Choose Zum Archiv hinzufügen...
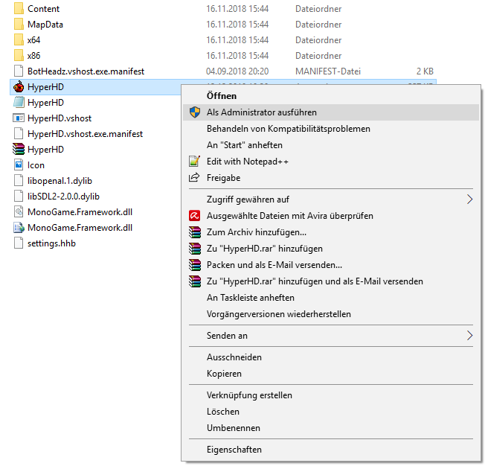Image resolution: width=485 pixels, height=466 pixels. click(331, 232)
